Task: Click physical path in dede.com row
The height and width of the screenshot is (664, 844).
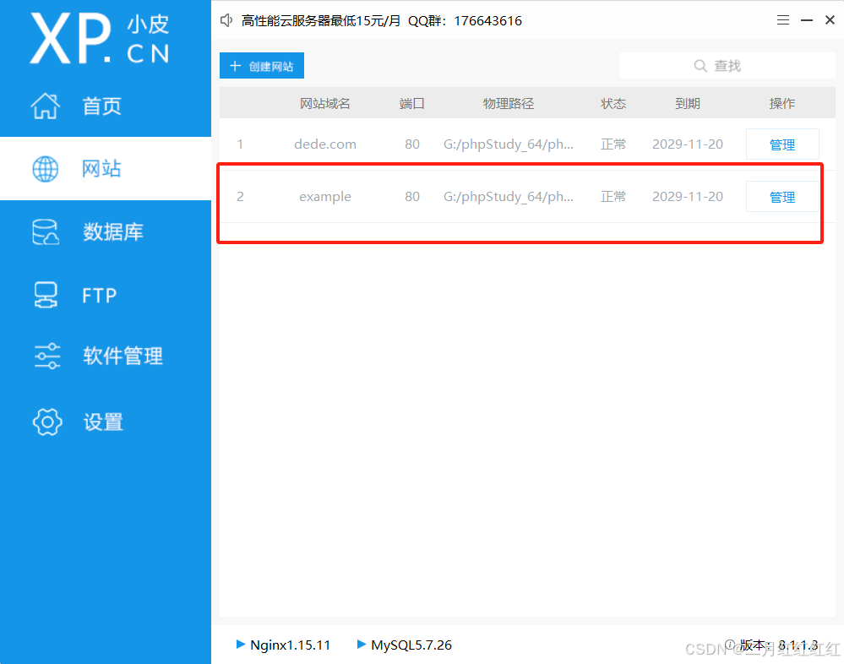Action: coord(508,144)
